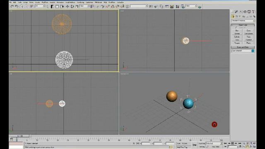The image size is (265, 149).
Task: Open the File menu
Action: tap(10, 2)
